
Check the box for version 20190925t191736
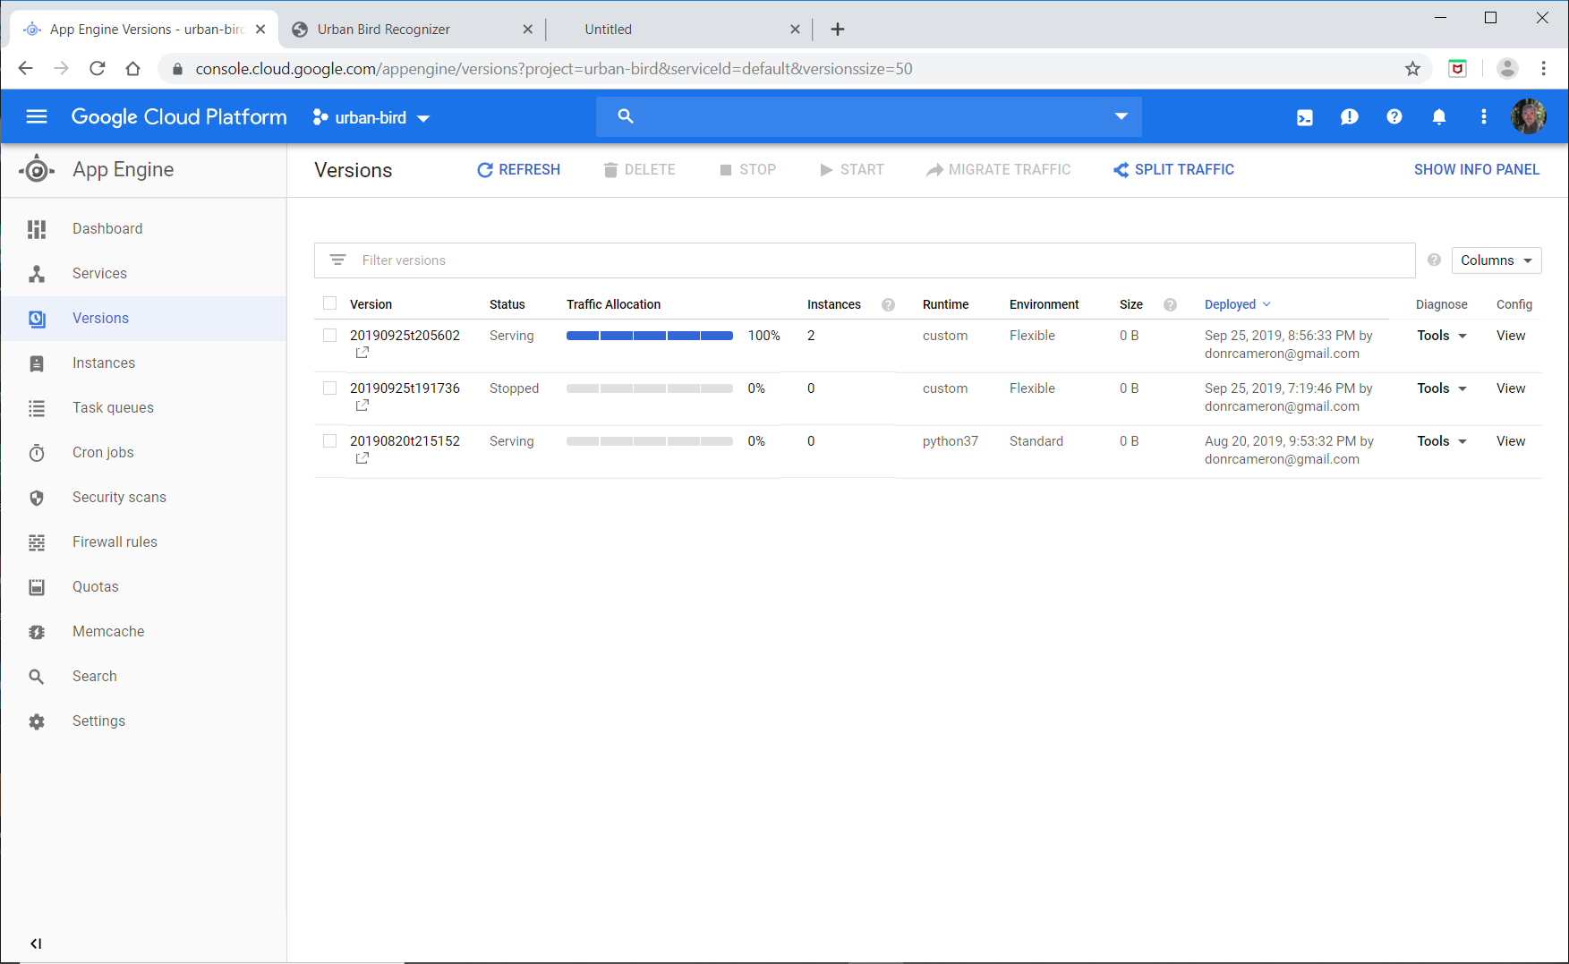(x=330, y=388)
